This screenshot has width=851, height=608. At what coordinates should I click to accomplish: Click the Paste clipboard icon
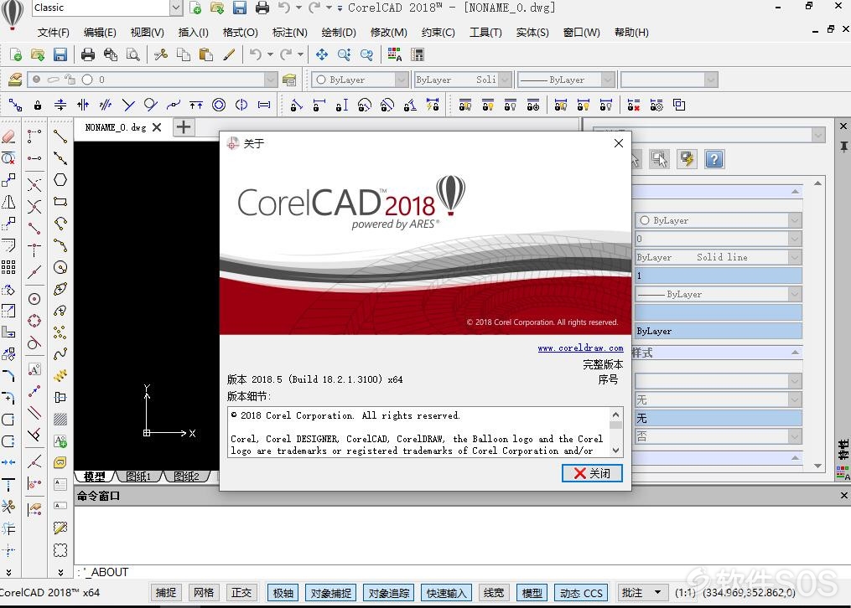[x=205, y=54]
